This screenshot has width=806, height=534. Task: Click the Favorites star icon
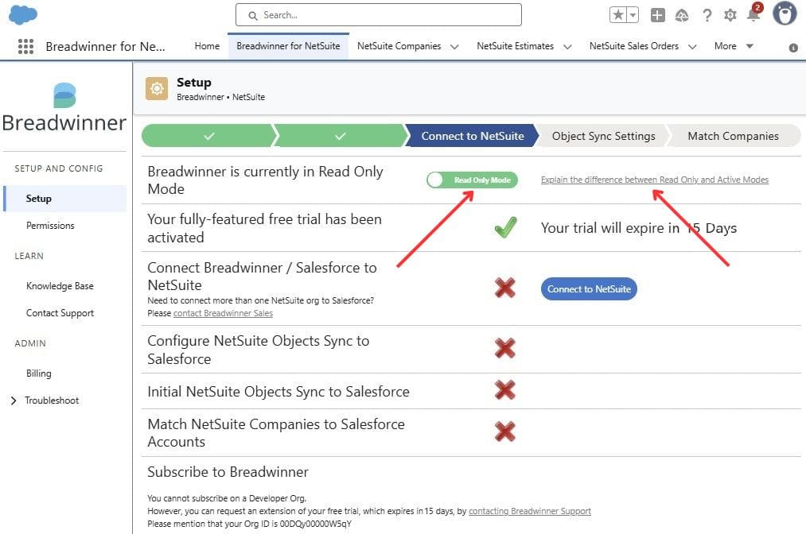[x=618, y=15]
